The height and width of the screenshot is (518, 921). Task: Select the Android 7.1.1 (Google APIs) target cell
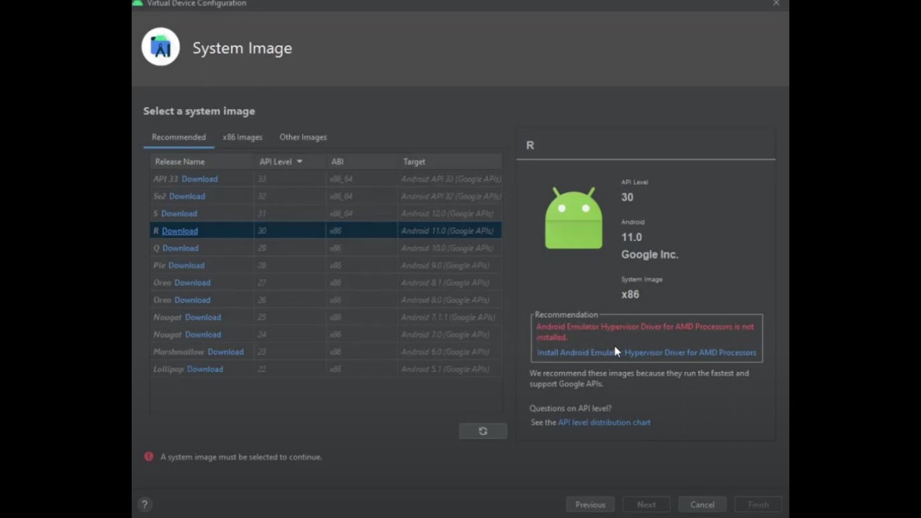click(448, 317)
